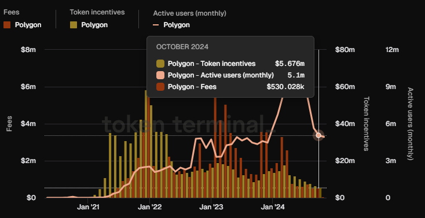This screenshot has width=425, height=218.
Task: Click the 12m Active users axis label
Action: [x=392, y=50]
